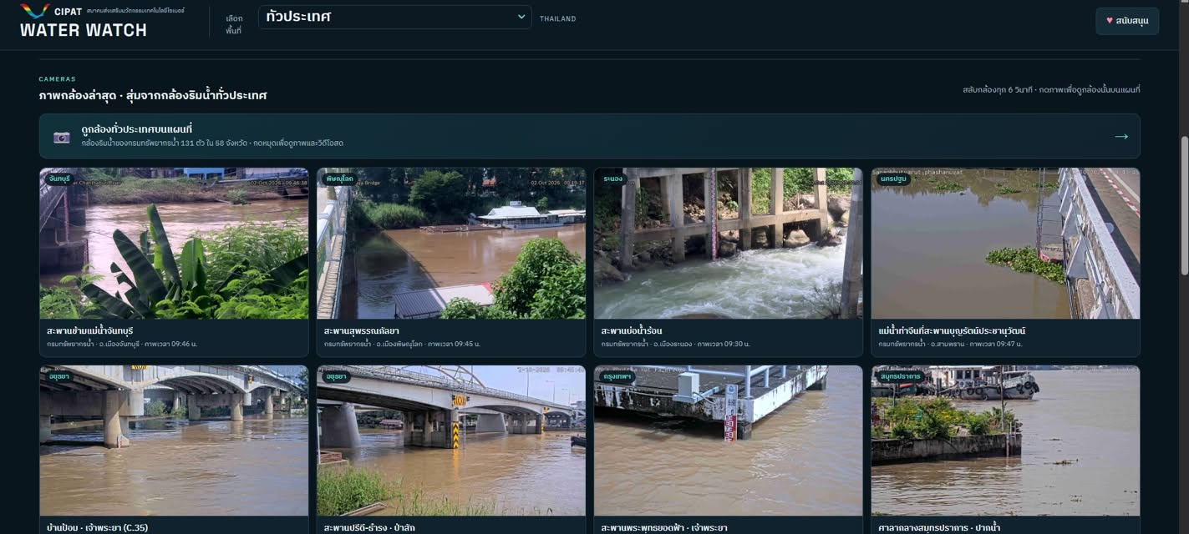
Task: Click the ศาลากลางสมุทรปราการ · ปากน้ำ title
Action: pos(939,527)
